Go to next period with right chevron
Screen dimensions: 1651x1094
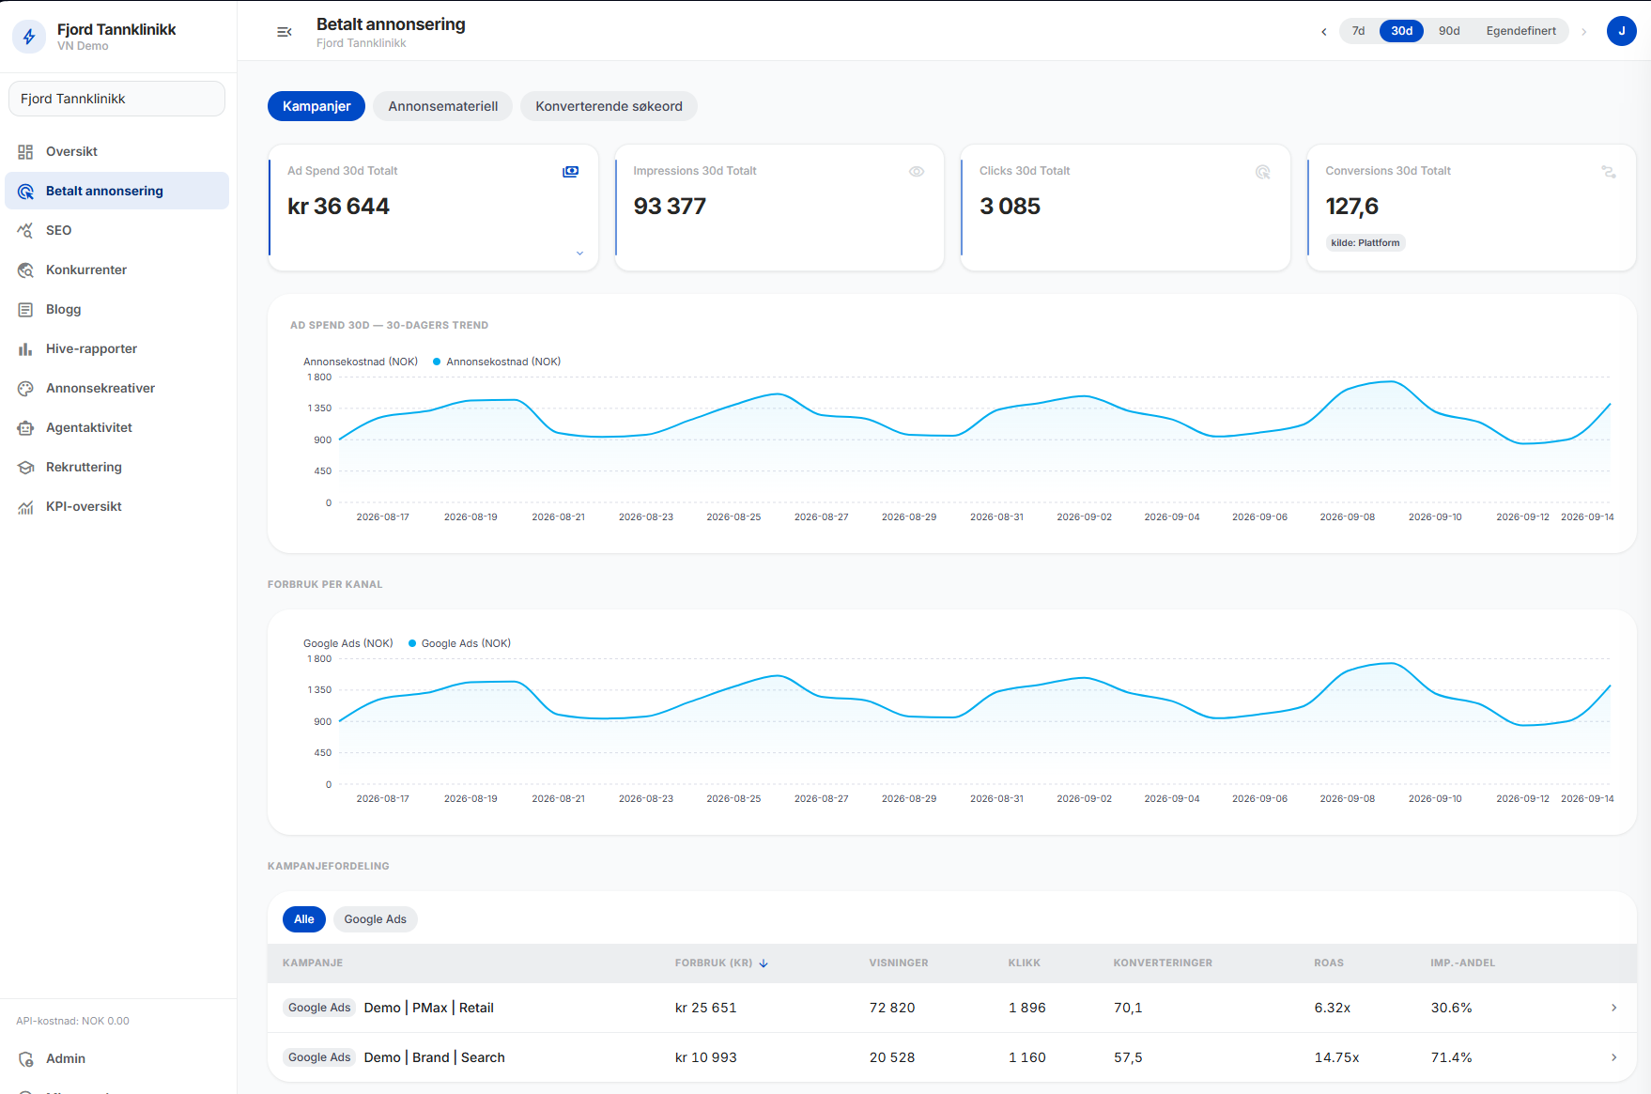coord(1583,32)
